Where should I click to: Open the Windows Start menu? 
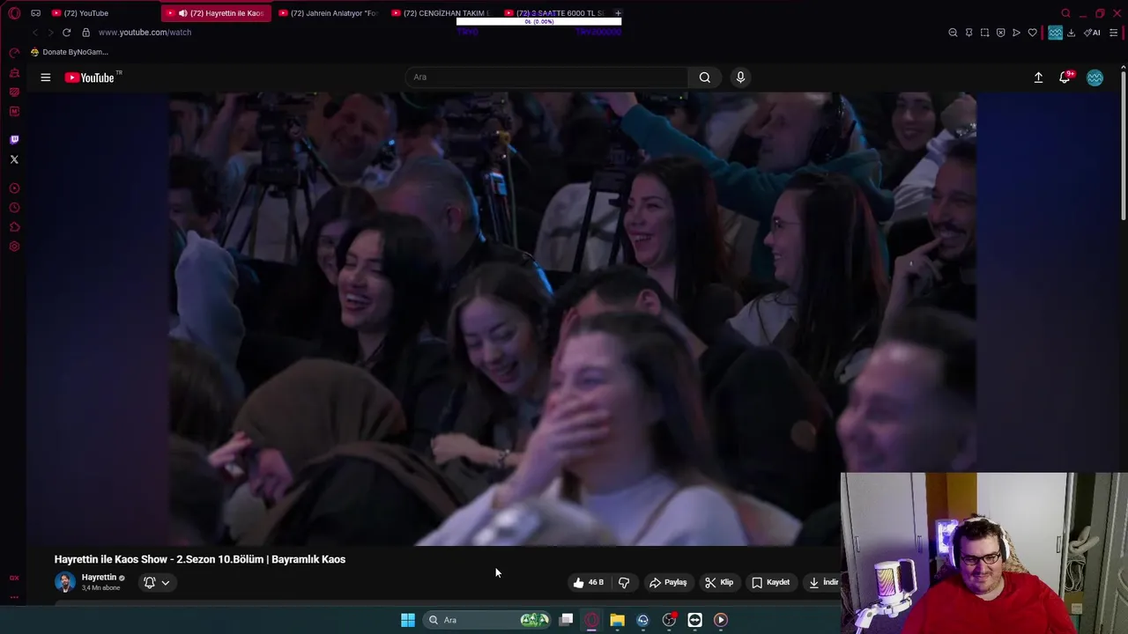[x=407, y=620]
